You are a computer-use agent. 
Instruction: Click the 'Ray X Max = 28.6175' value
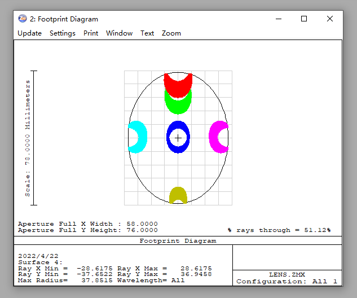(165, 269)
